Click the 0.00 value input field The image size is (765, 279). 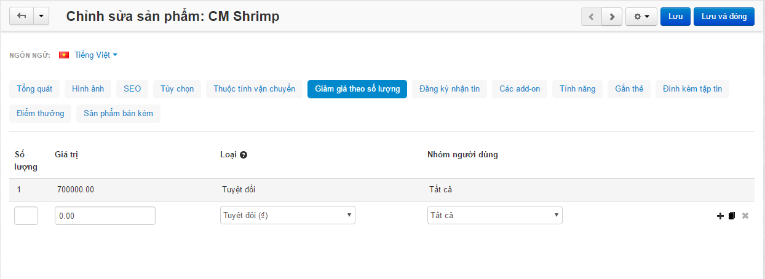click(105, 216)
